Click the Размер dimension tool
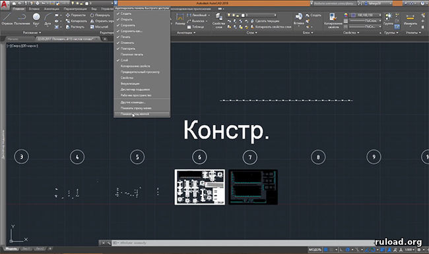The width and height of the screenshot is (429, 254). click(180, 19)
